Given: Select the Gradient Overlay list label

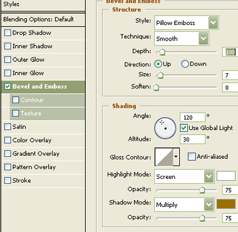Looking at the screenshot, I should 36,154.
